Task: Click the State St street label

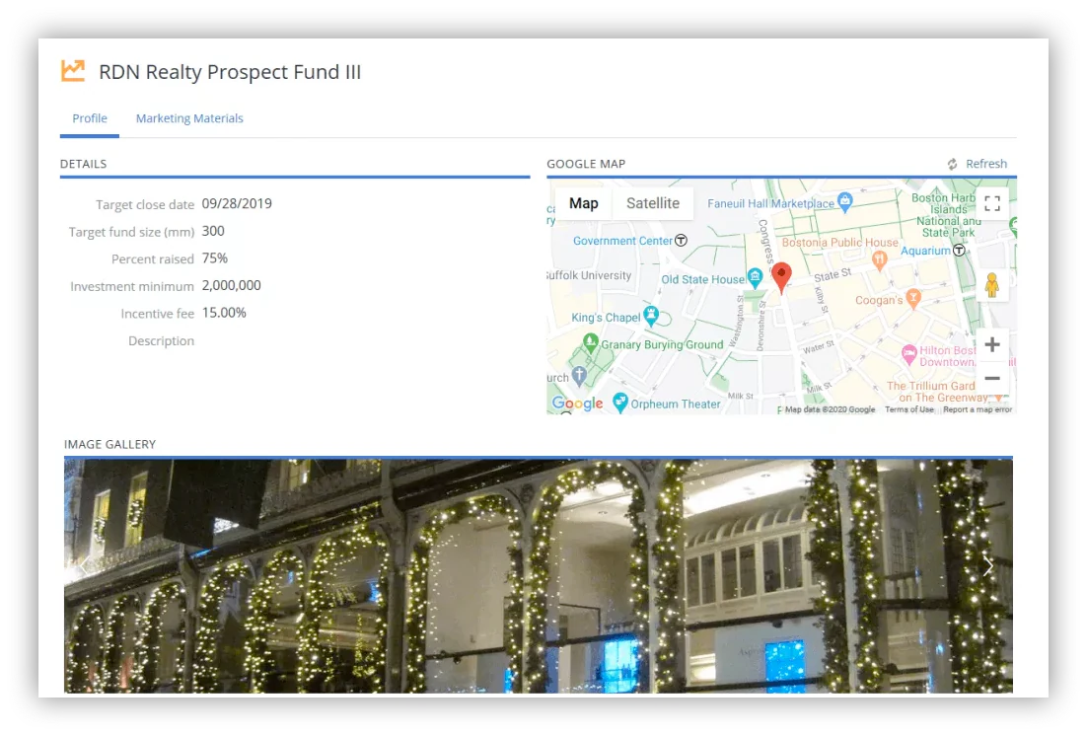Action: 832,275
